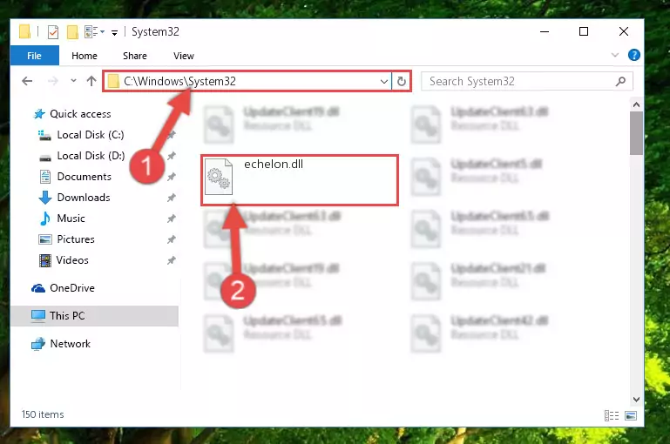
Task: Click the pin icon beside Downloads
Action: [x=172, y=198]
